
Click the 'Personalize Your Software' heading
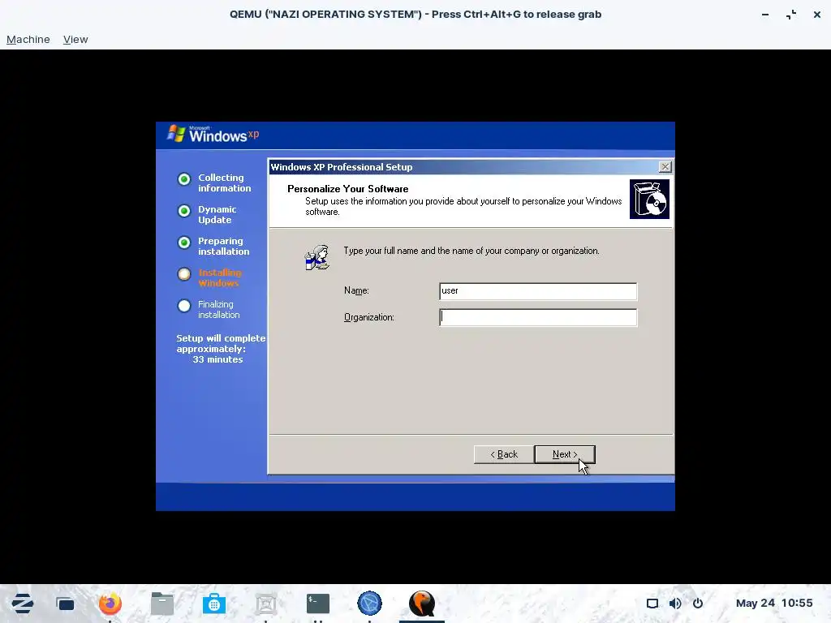[347, 188]
